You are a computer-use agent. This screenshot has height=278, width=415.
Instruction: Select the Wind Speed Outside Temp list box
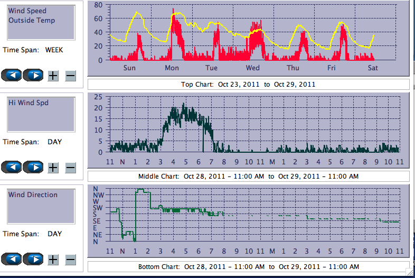click(41, 22)
